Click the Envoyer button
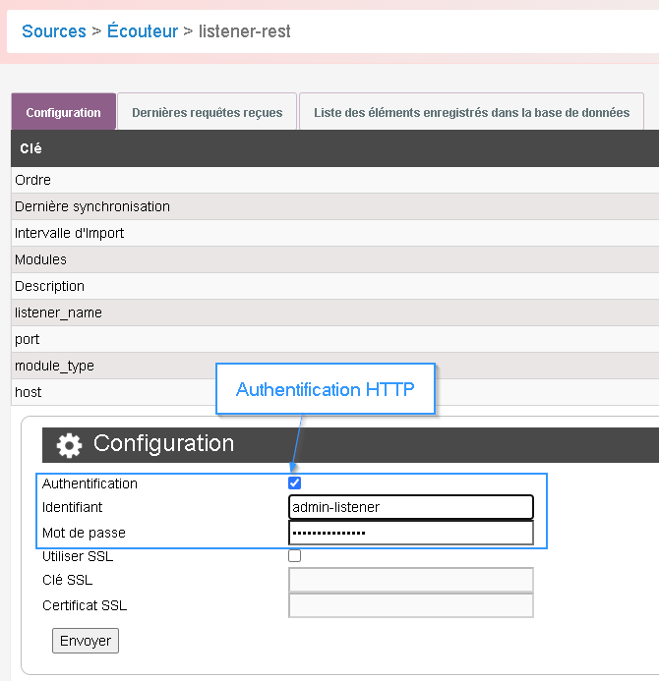 pyautogui.click(x=86, y=641)
